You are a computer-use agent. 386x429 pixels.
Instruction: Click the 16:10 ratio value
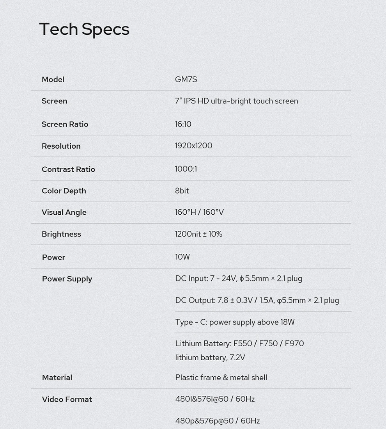(x=183, y=124)
